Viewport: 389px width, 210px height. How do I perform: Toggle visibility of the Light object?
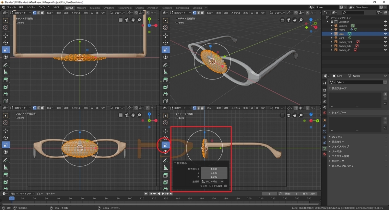[385, 38]
